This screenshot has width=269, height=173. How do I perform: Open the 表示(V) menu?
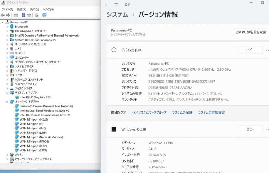coord(34,9)
